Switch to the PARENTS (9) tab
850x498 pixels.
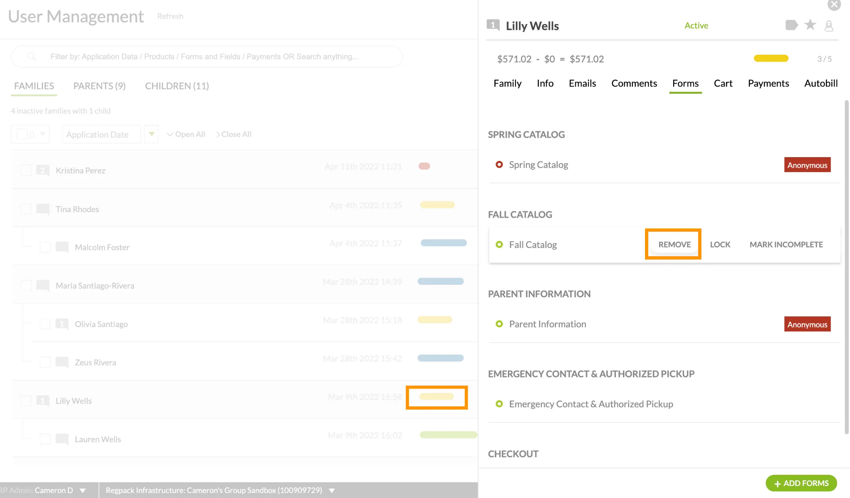pyautogui.click(x=100, y=86)
